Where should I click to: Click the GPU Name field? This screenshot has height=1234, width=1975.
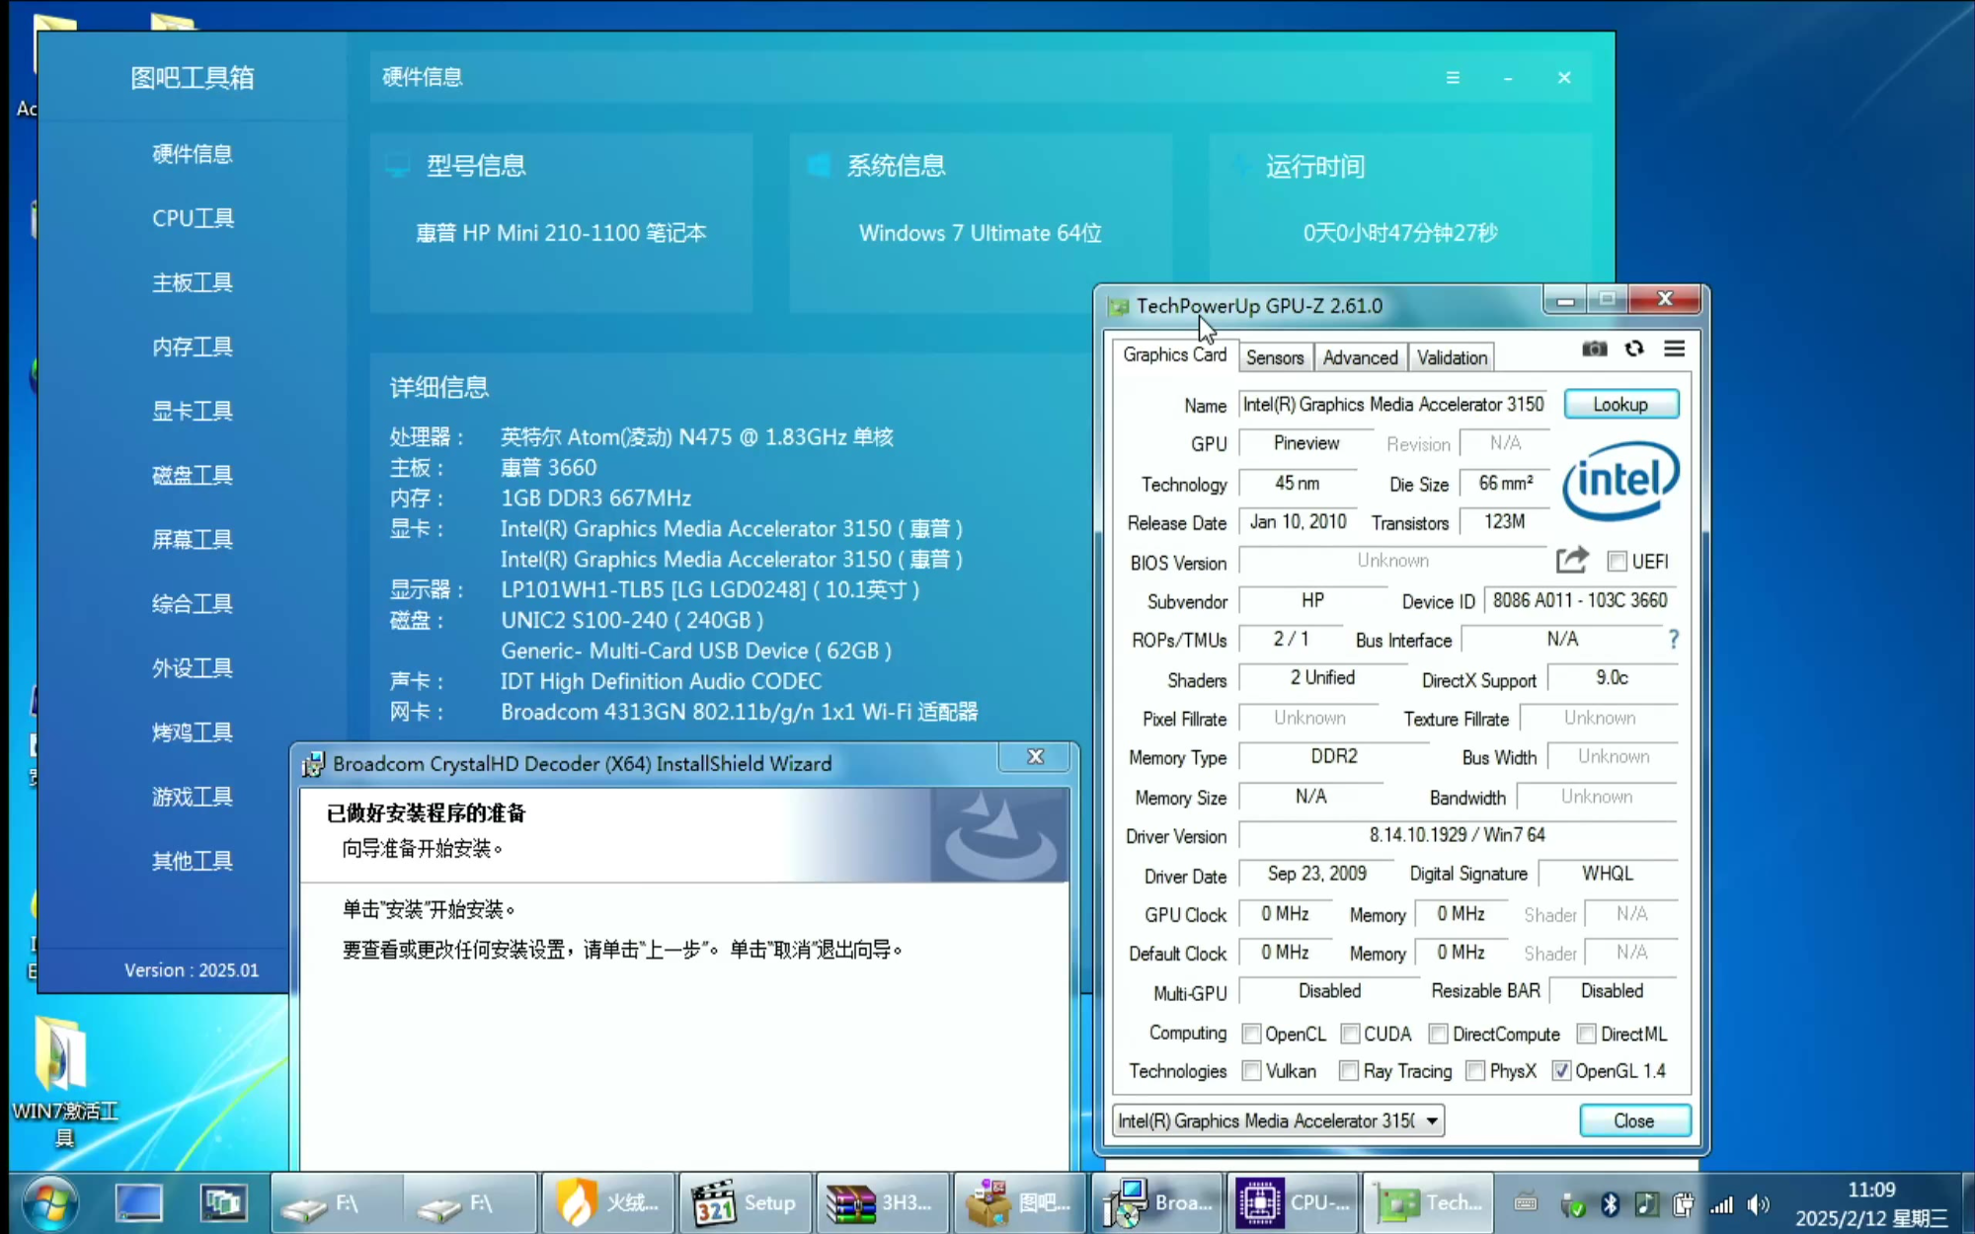(1394, 404)
